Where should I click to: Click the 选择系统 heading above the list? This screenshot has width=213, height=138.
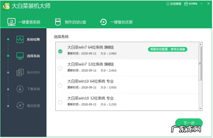pyautogui.click(x=61, y=37)
